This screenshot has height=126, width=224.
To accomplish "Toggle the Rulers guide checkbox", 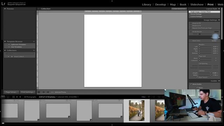I will [197, 88].
